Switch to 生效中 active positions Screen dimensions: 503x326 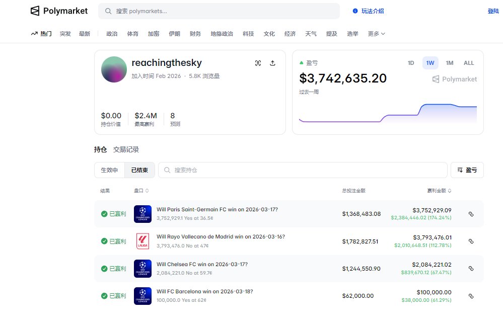pos(109,170)
